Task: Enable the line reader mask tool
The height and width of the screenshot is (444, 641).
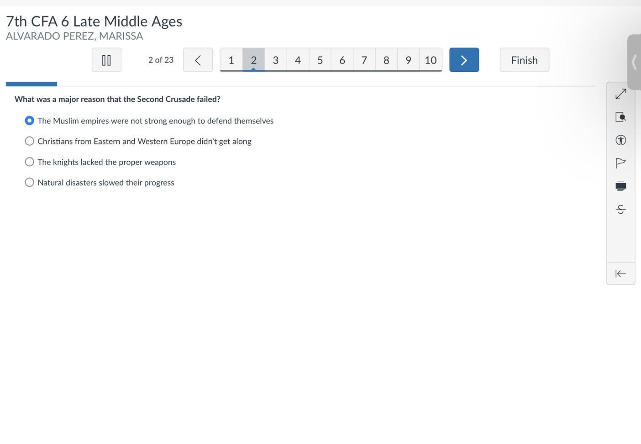Action: pos(620,186)
